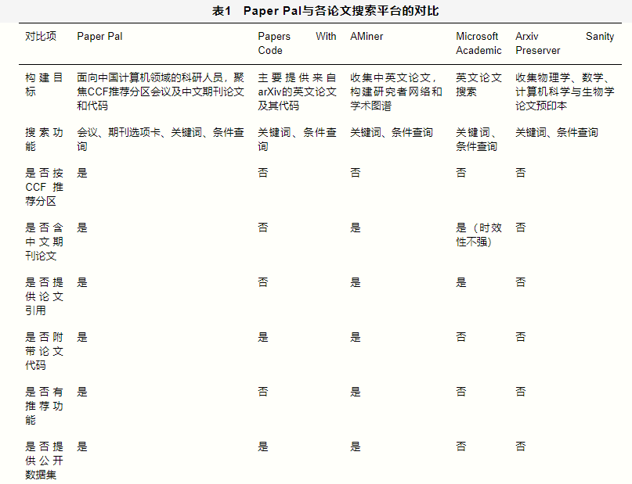Click Papers With Code's '是' in 公开数据集 row

pyautogui.click(x=263, y=446)
